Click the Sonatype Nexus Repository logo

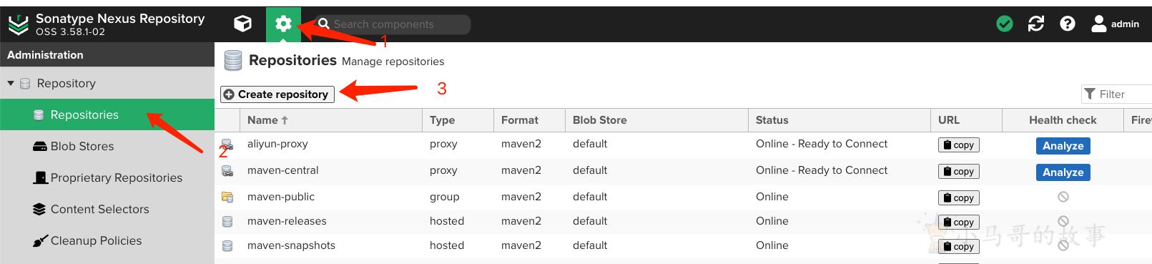tap(18, 25)
